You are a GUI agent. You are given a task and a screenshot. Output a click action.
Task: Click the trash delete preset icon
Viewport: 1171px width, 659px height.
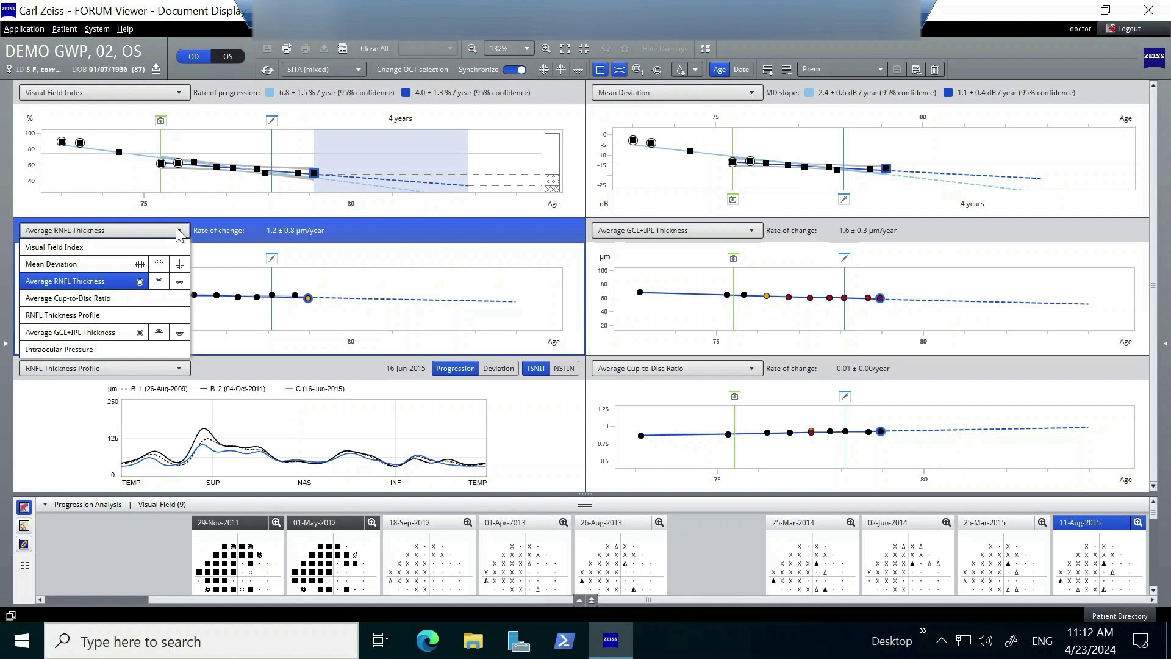[x=934, y=70]
